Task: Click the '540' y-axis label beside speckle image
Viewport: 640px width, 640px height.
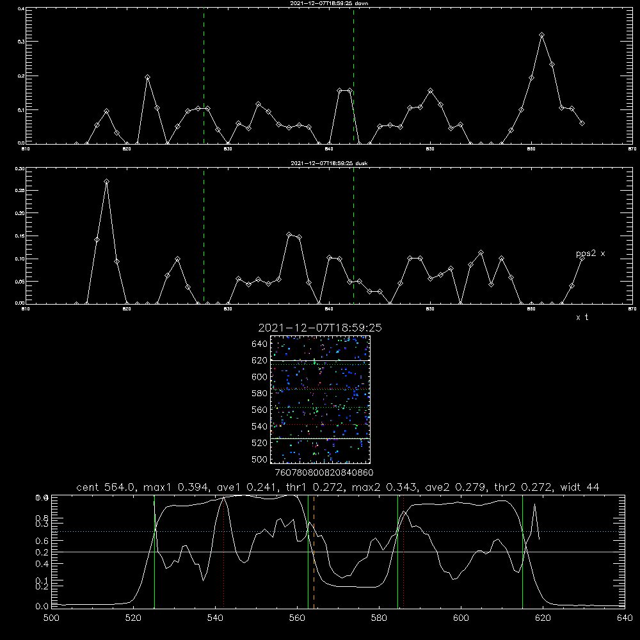Action: (x=260, y=426)
